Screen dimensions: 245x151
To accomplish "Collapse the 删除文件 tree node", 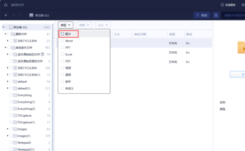I will (x=6, y=34).
